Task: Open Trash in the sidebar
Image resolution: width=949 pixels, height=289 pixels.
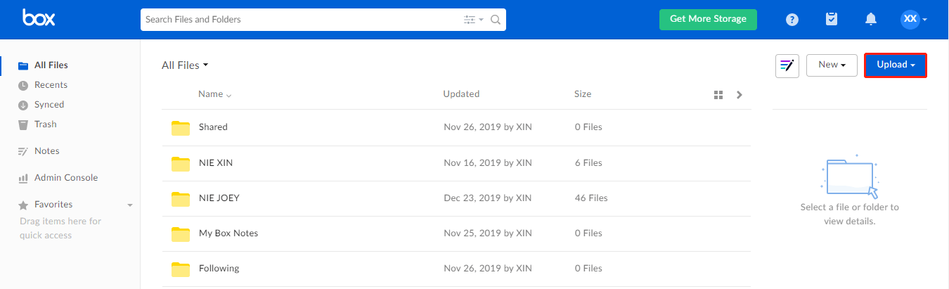Action: 45,124
